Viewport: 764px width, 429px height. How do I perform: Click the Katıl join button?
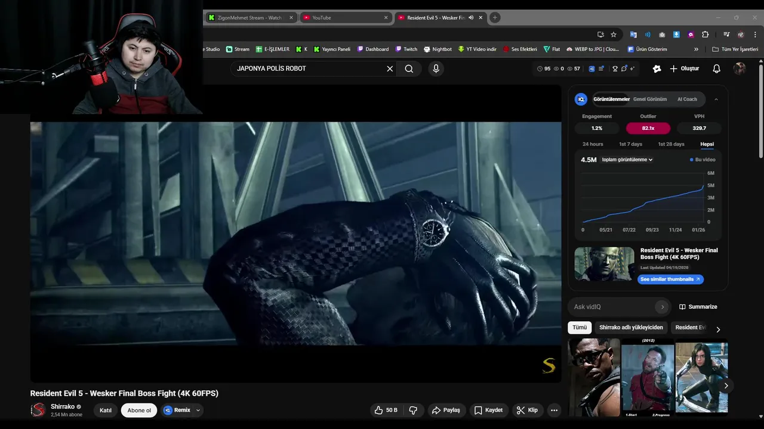[x=106, y=410]
